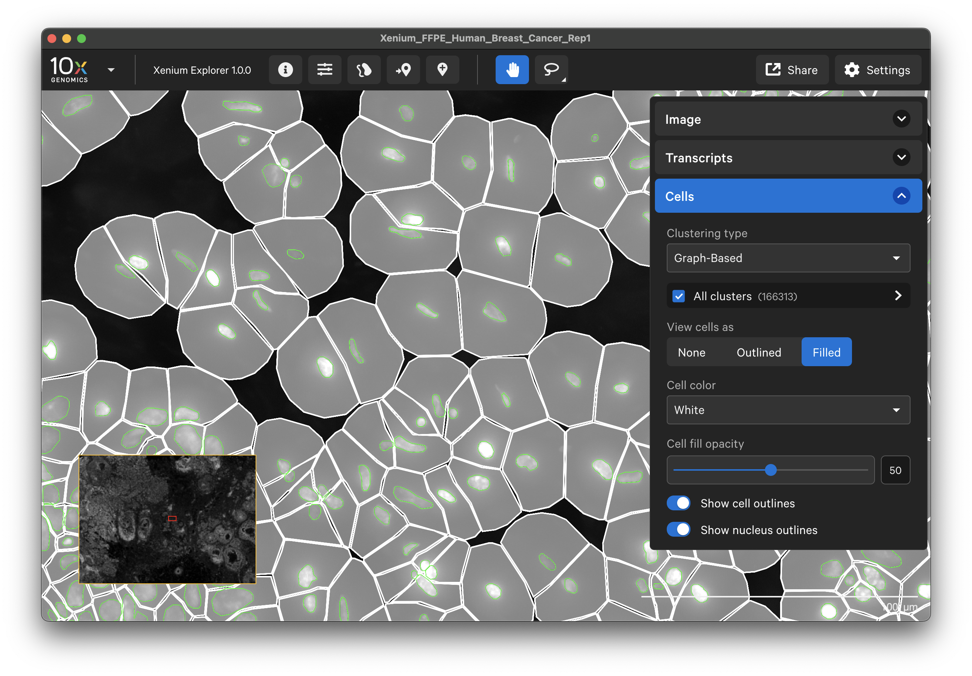Click the cluster count text (166313)

click(777, 296)
